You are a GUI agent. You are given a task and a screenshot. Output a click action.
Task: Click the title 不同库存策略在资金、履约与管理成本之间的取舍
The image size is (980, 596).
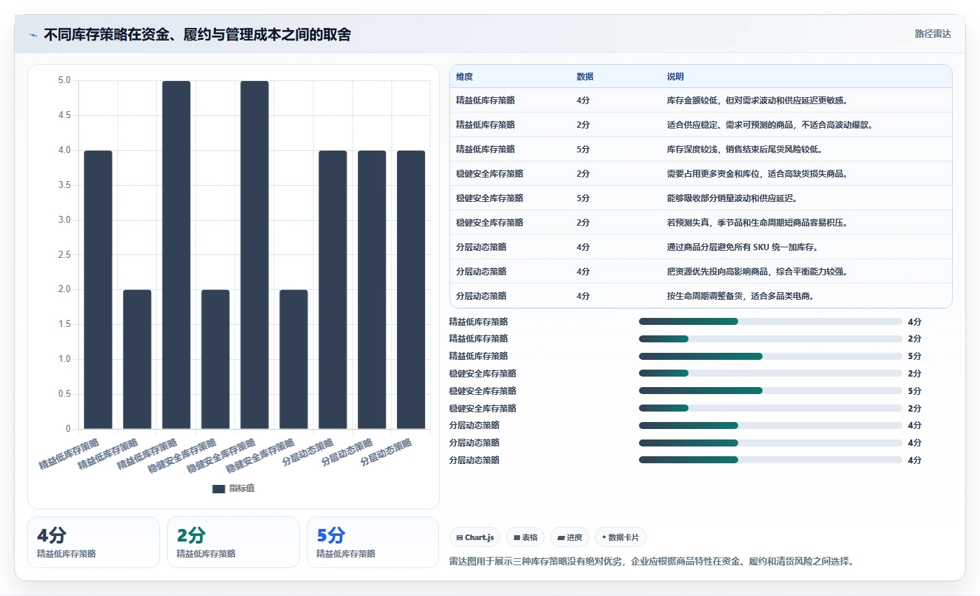197,35
